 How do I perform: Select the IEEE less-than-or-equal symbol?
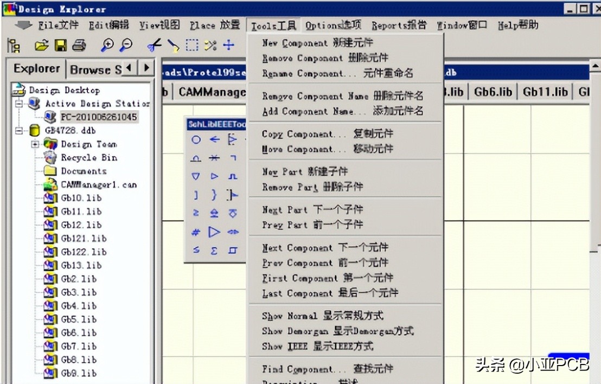coord(196,250)
